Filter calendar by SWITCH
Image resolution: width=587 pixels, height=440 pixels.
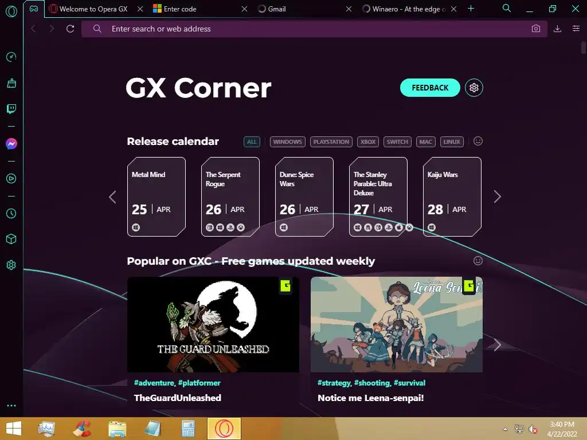click(x=397, y=142)
